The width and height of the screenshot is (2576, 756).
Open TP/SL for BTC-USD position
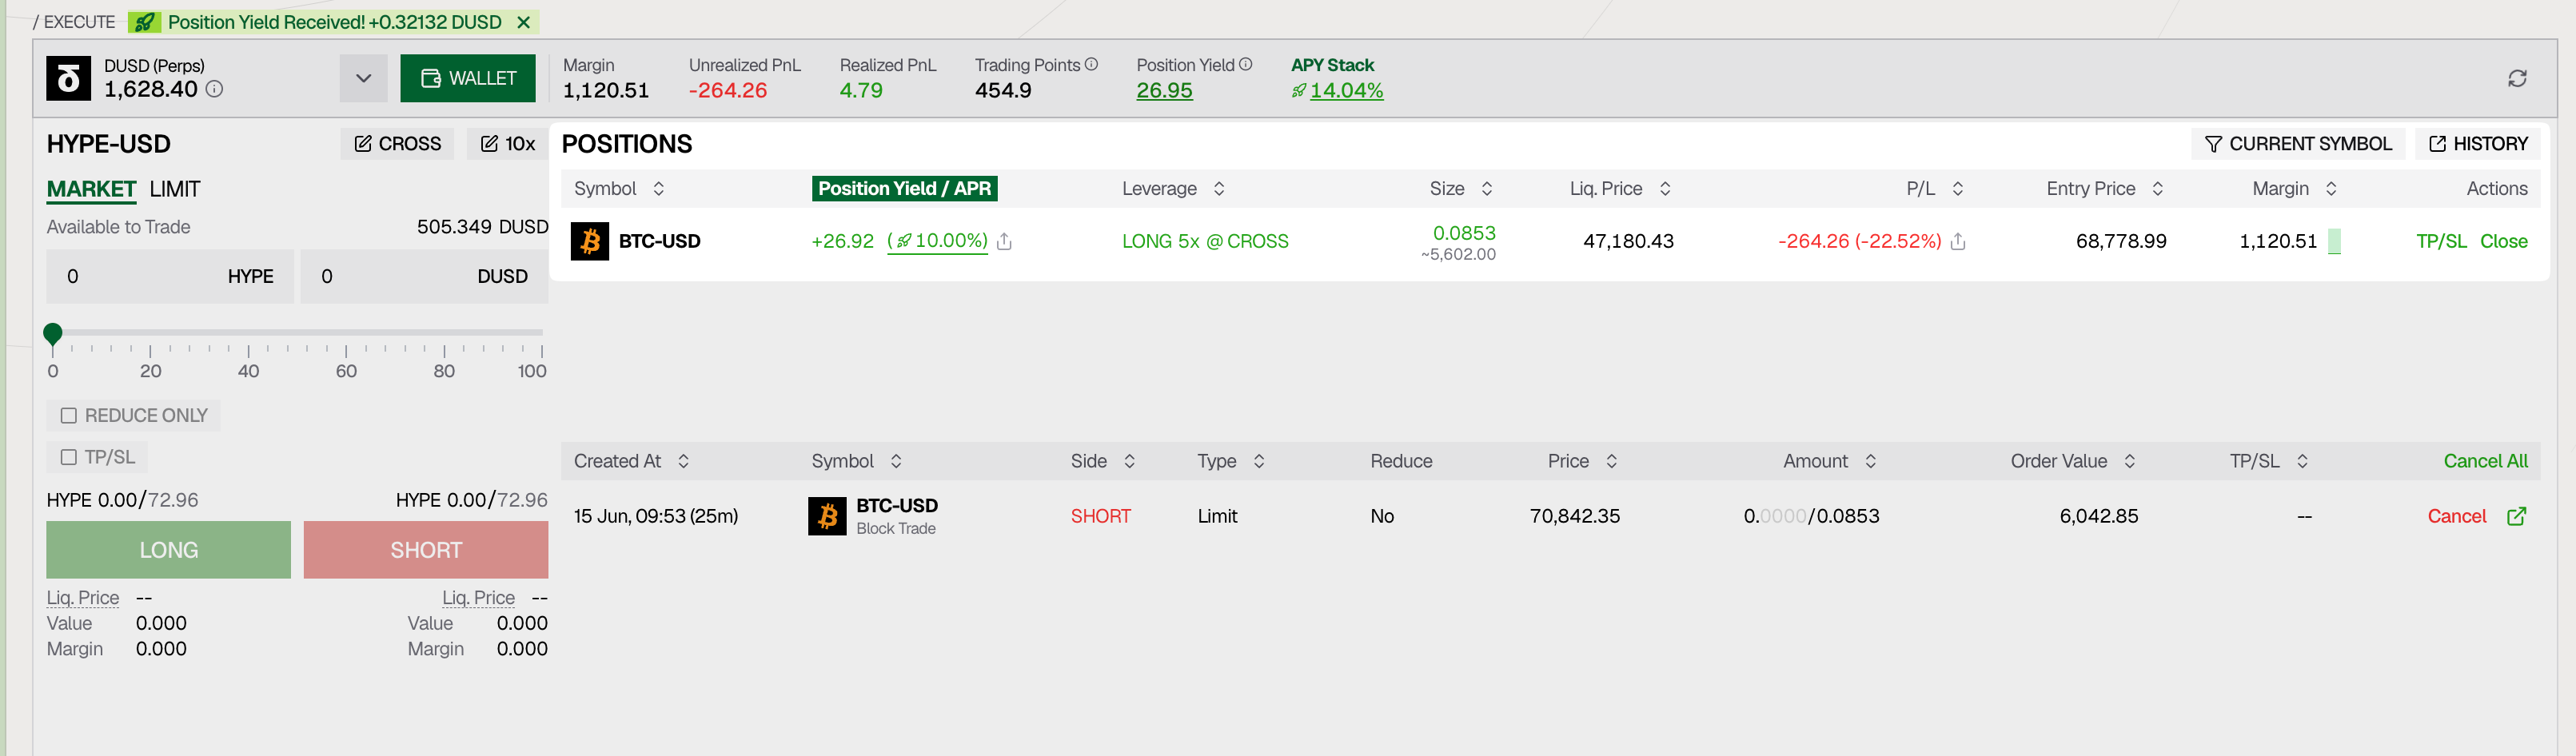(2441, 241)
